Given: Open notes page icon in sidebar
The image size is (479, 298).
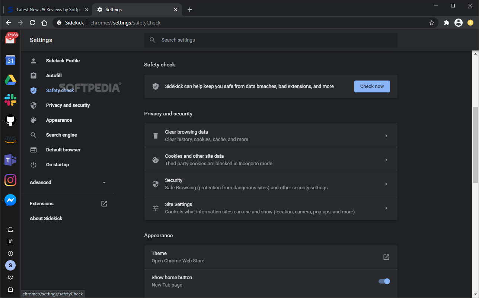Looking at the screenshot, I should point(10,242).
